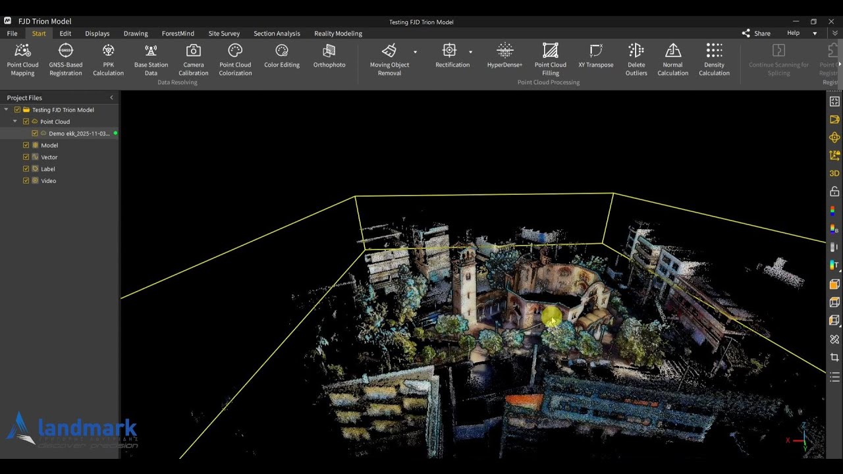Run Moving Object Removal

pos(389,60)
